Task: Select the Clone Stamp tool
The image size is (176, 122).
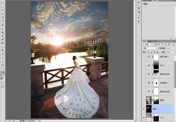Action: point(3,32)
